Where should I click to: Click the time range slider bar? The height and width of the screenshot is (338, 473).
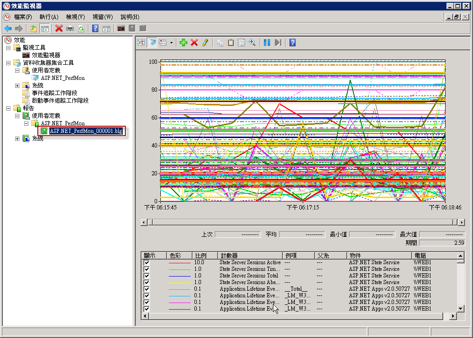(x=303, y=222)
